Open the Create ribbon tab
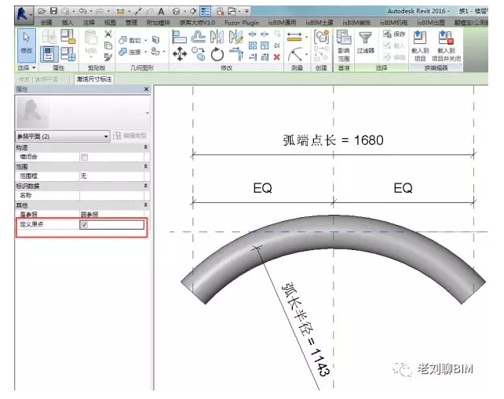This screenshot has width=504, height=399. 46,22
